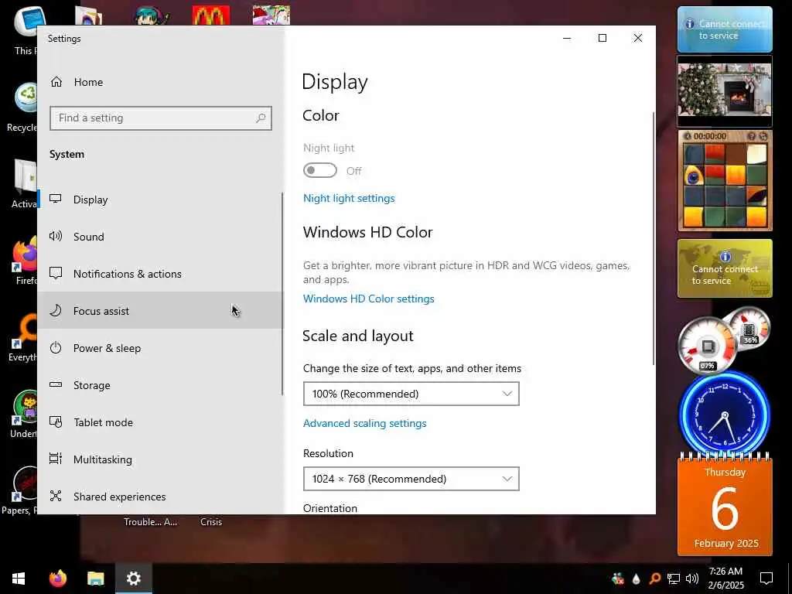Click the Settings gear taskbar button
The image size is (792, 594).
coord(133,579)
